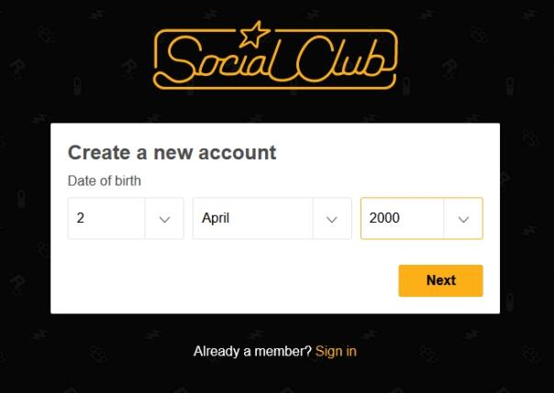The image size is (554, 393).
Task: Click the "Already a member?" text
Action: [252, 351]
